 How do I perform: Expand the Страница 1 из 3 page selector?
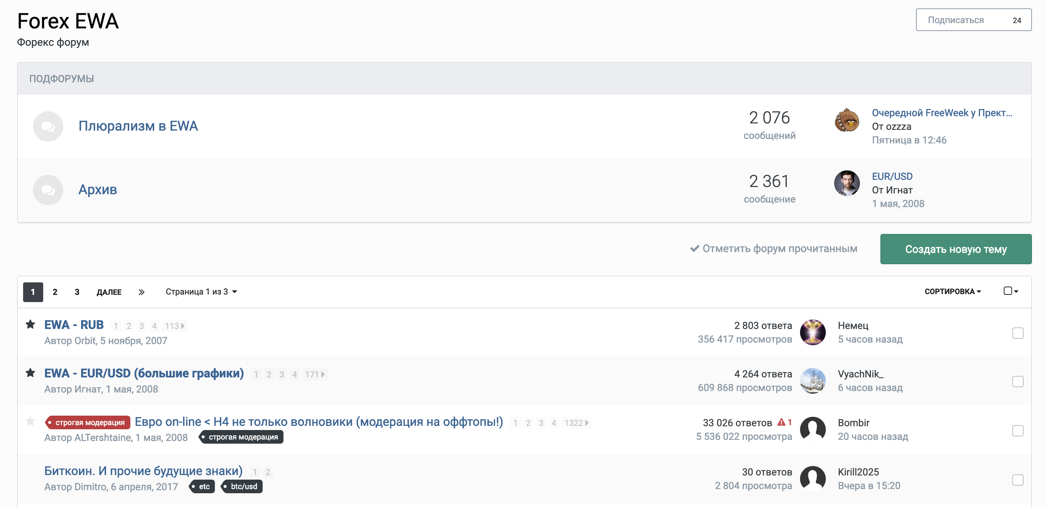tap(201, 292)
